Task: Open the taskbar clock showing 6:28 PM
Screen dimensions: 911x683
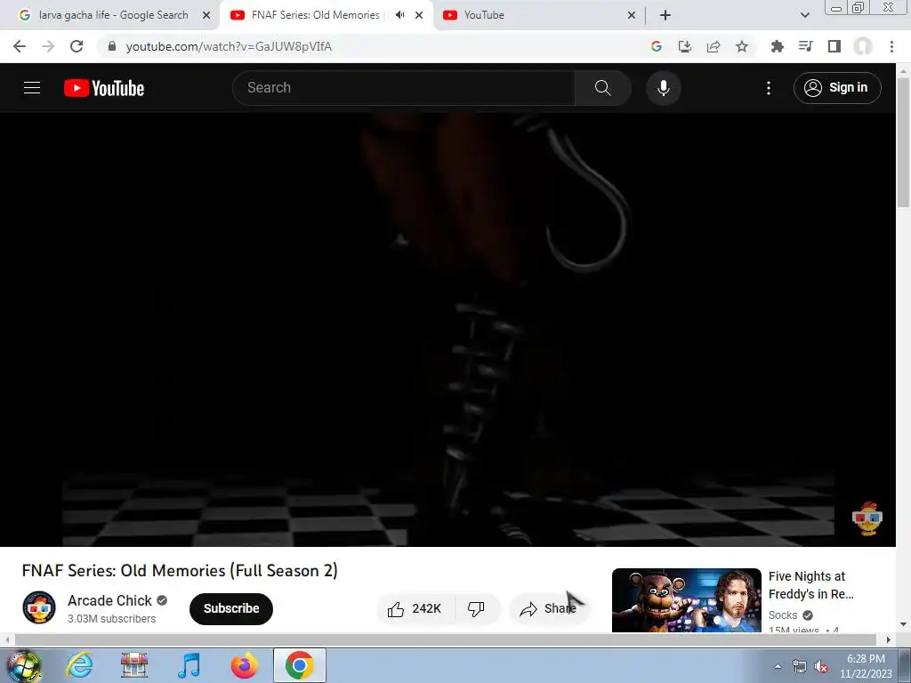Action: pyautogui.click(x=866, y=666)
